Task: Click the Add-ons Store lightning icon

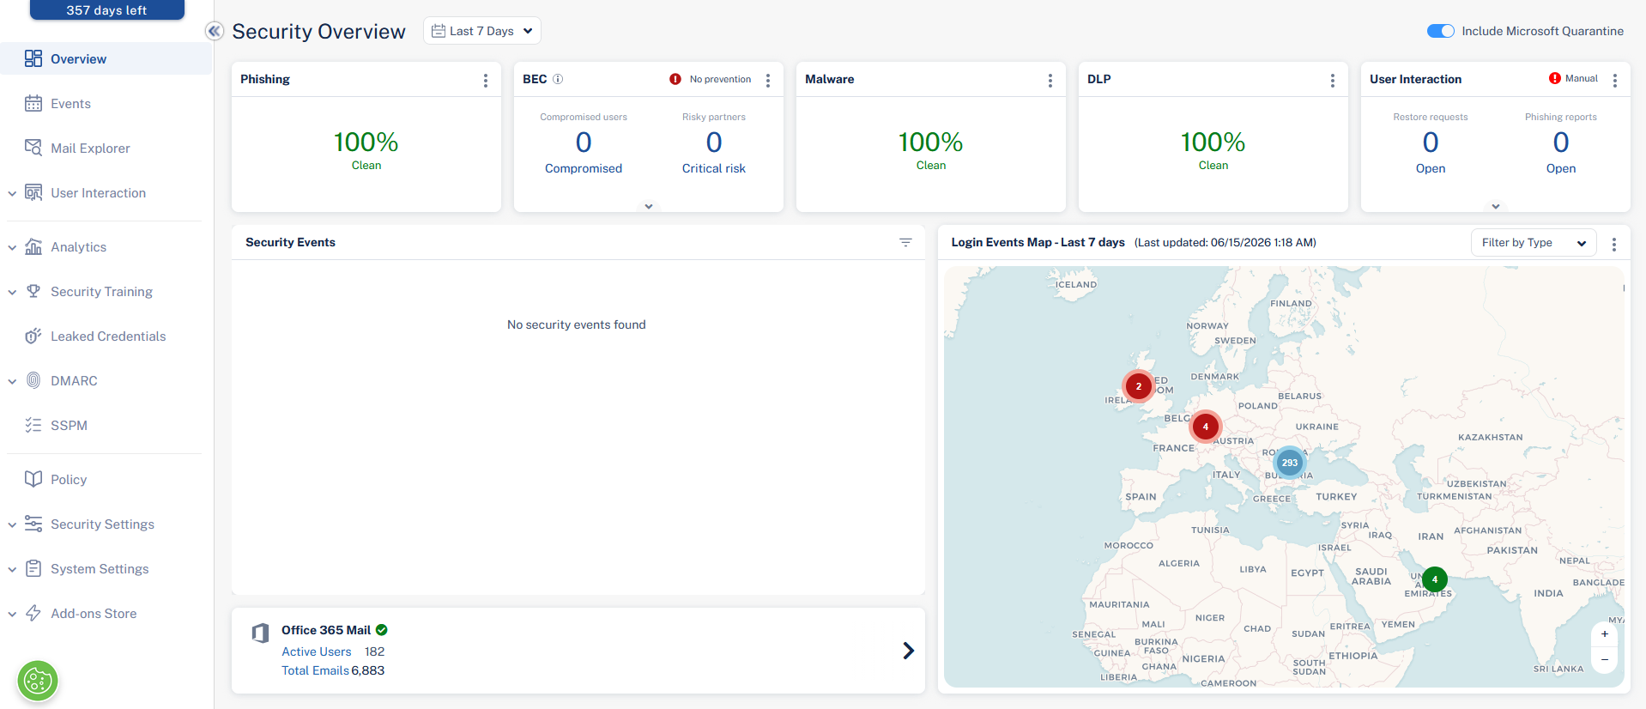Action: [33, 613]
